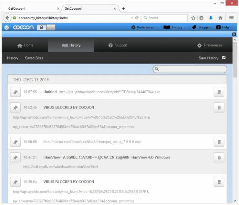Click the browser back button

pyautogui.click(x=7, y=18)
